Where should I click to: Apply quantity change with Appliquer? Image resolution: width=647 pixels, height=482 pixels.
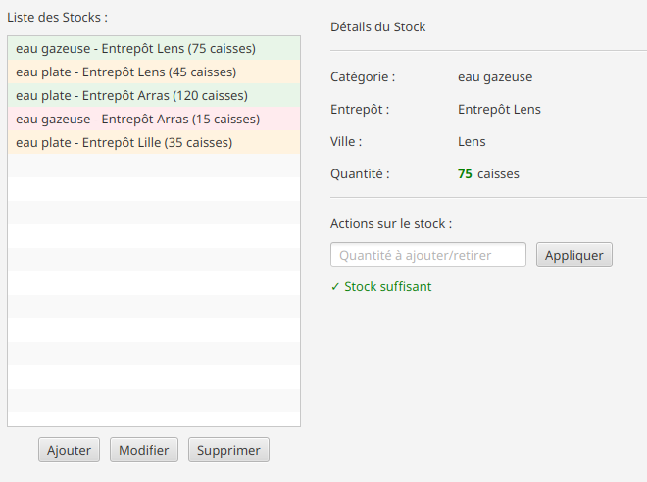point(573,255)
